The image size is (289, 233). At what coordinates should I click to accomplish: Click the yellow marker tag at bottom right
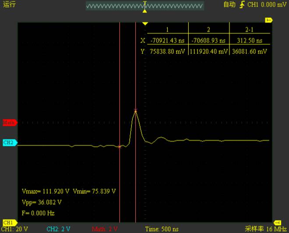point(277,223)
